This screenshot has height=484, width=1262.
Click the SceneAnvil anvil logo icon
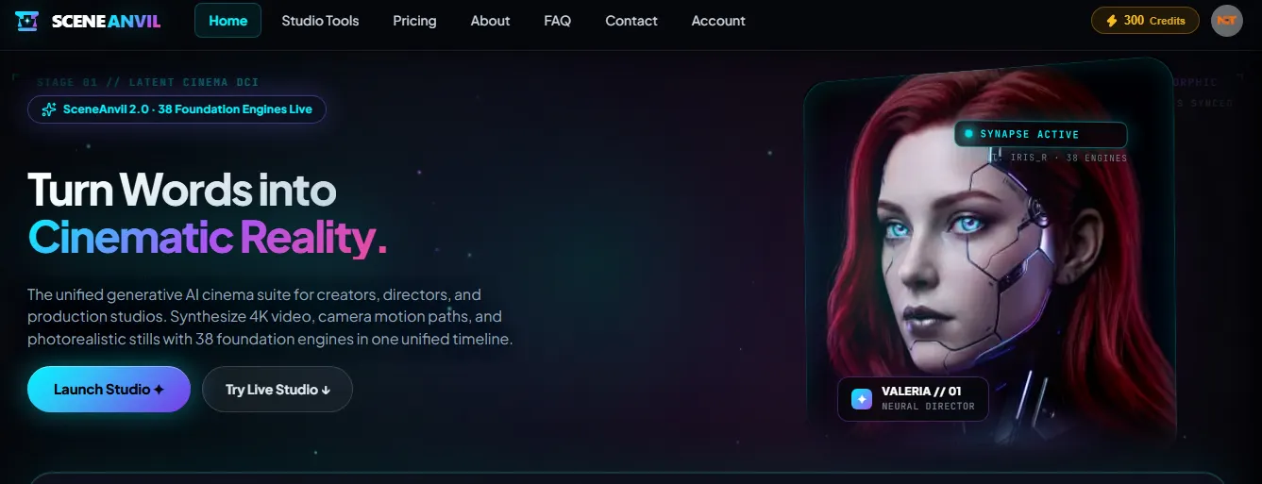[27, 21]
